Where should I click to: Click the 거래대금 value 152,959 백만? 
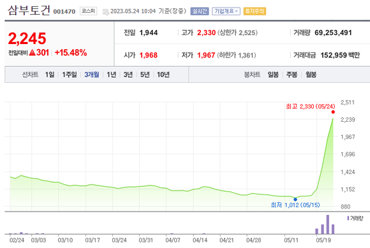coord(340,55)
